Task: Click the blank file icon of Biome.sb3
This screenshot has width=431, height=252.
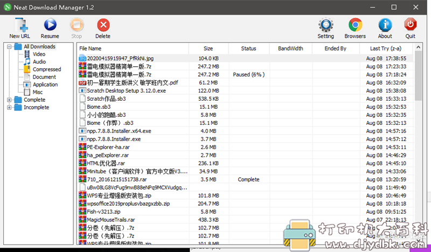Action: 82,107
